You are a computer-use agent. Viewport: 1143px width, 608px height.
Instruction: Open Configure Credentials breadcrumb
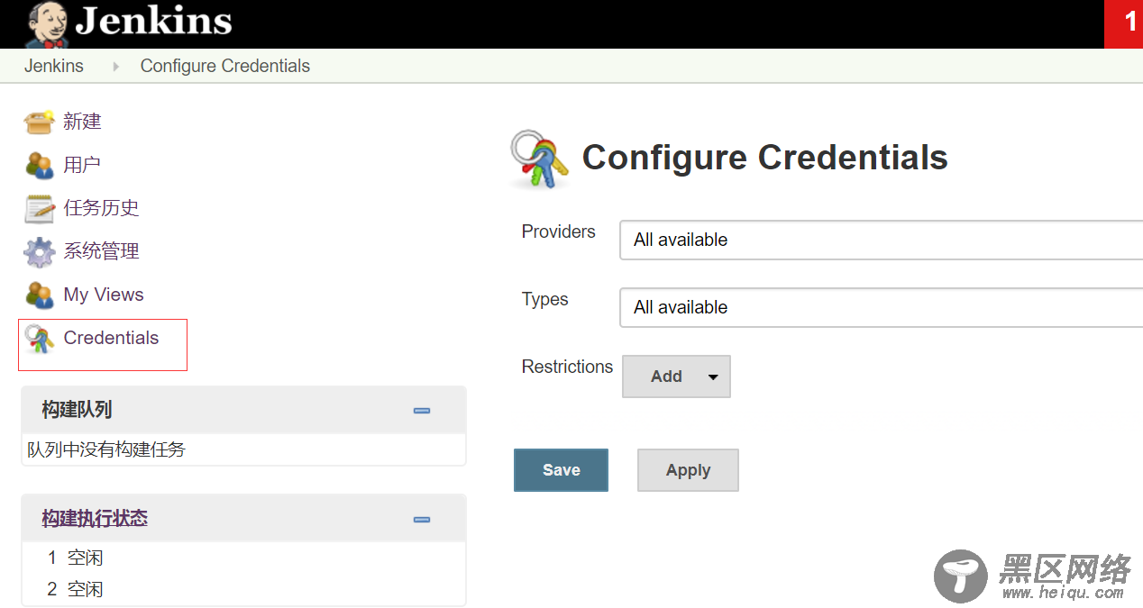tap(225, 66)
